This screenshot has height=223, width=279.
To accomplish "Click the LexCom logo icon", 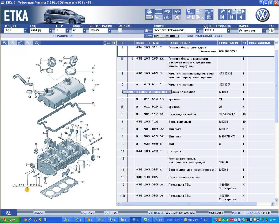I will (8, 213).
